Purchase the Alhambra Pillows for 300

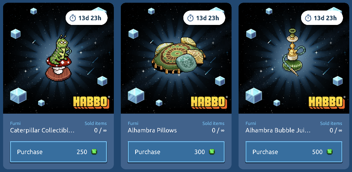[176, 152]
